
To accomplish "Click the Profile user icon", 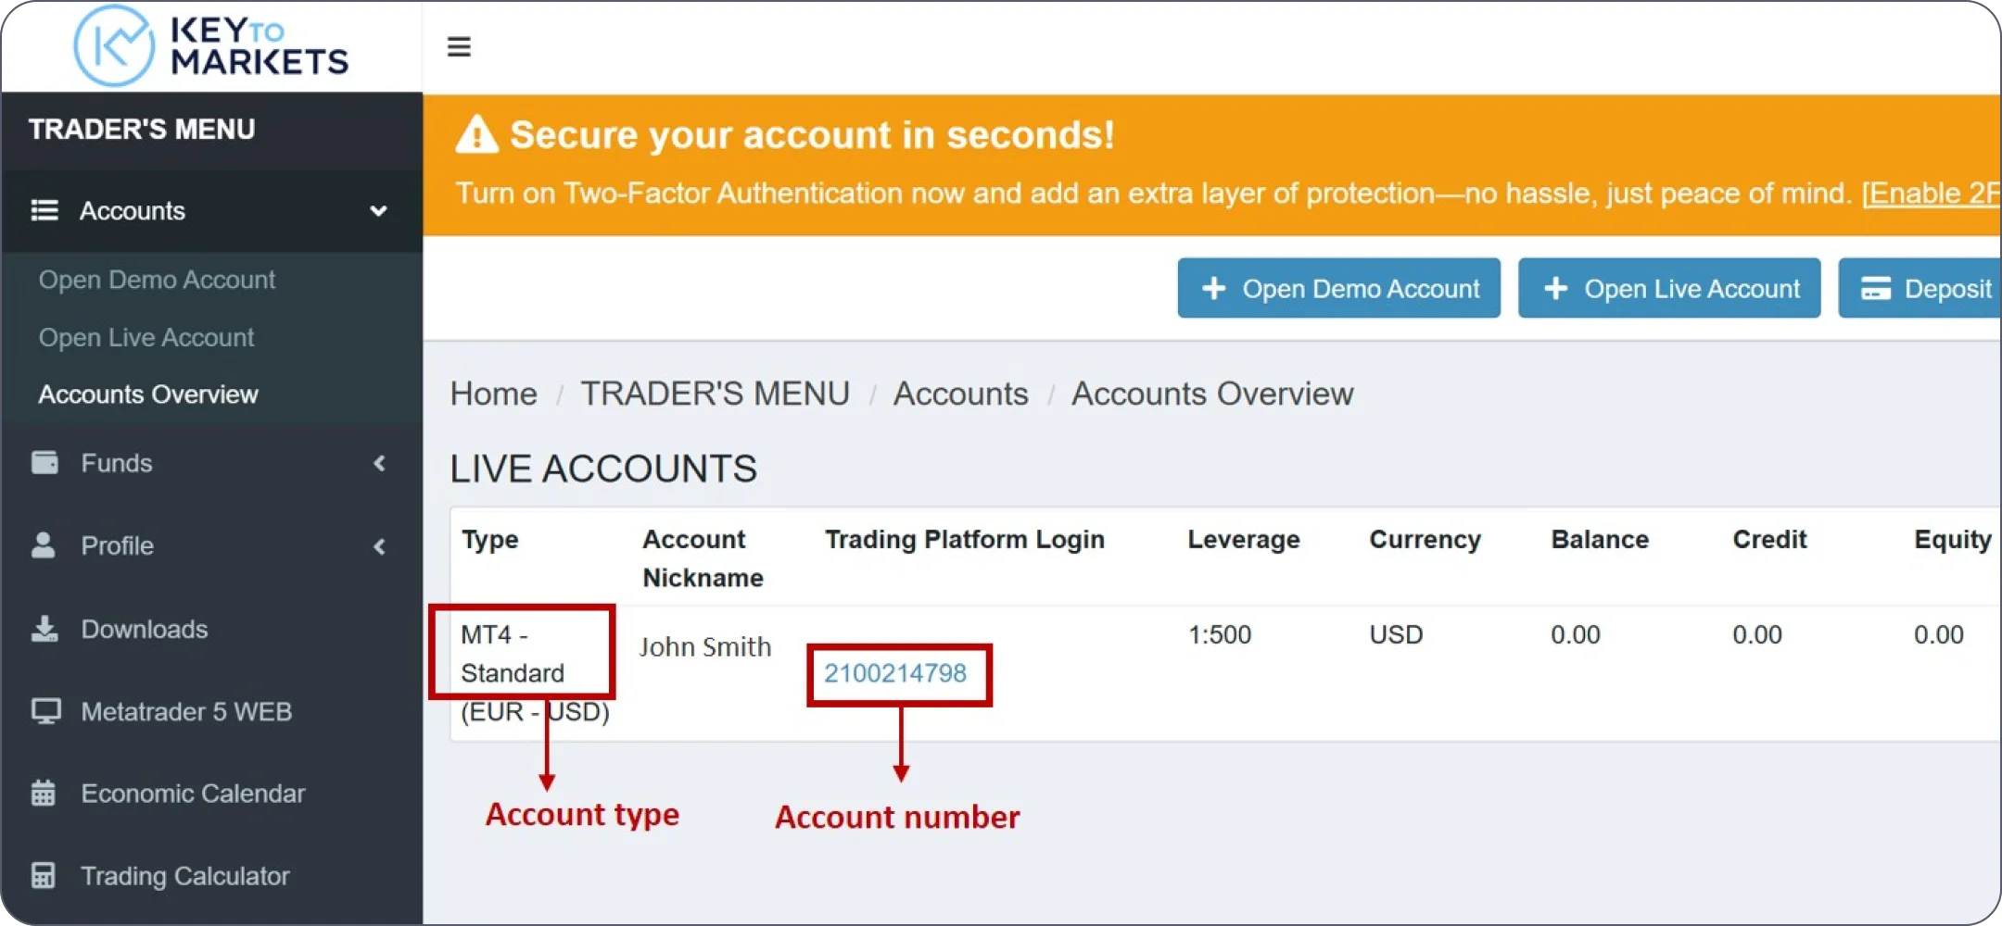I will pos(44,545).
